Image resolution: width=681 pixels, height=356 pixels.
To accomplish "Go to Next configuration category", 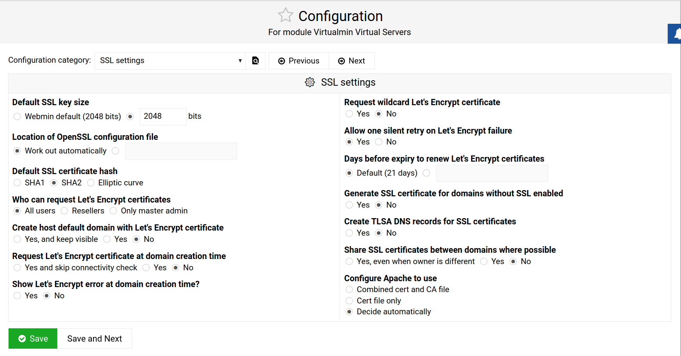I will (x=352, y=61).
